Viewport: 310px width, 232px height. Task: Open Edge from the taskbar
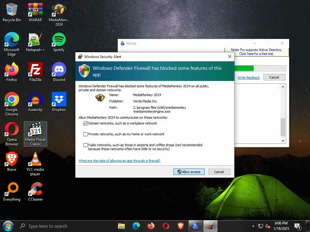pyautogui.click(x=136, y=226)
